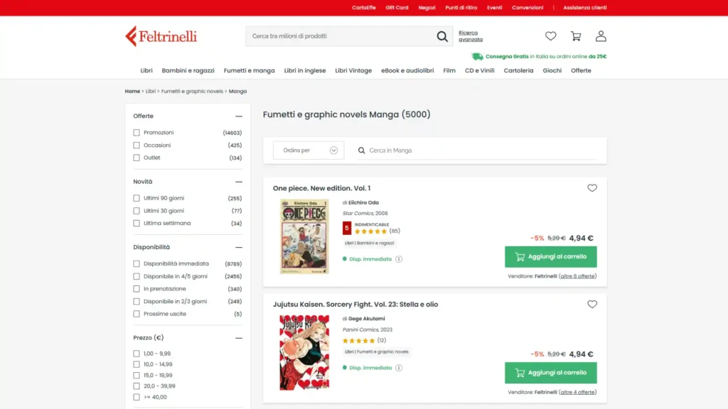Open the Film menu
This screenshot has width=728, height=409.
[449, 70]
